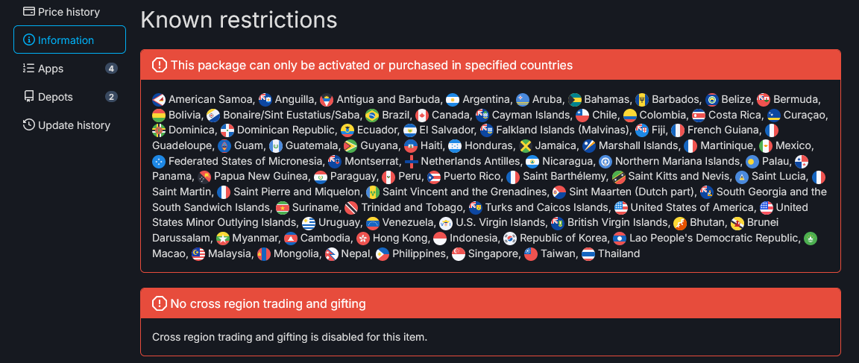Image resolution: width=859 pixels, height=363 pixels.
Task: Click the warning icon beside package restriction header
Action: pos(159,65)
